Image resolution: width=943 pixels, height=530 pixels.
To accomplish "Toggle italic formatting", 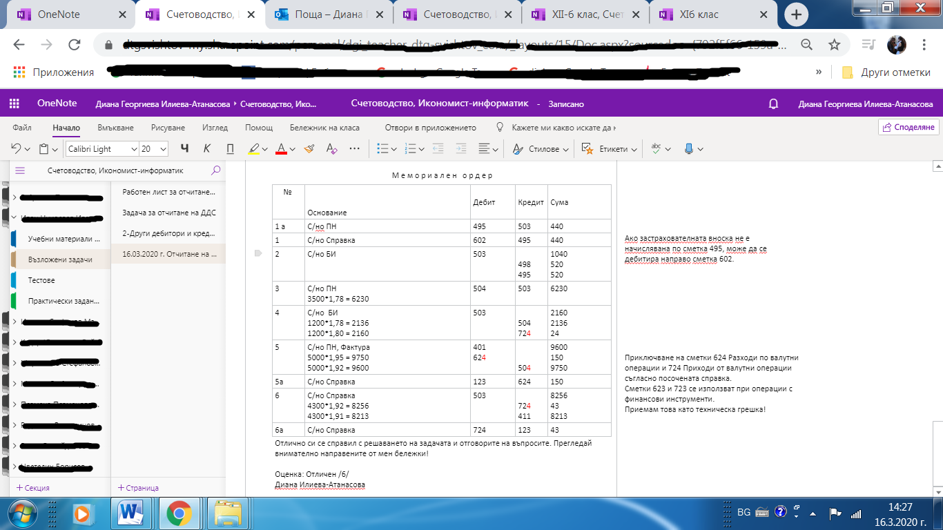I will [x=207, y=148].
